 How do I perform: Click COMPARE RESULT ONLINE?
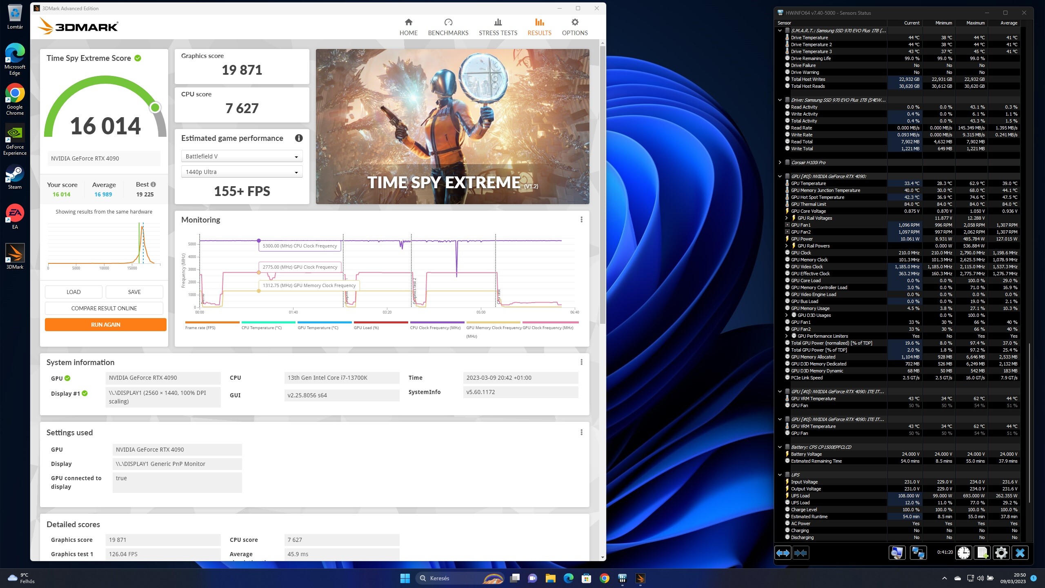point(104,308)
